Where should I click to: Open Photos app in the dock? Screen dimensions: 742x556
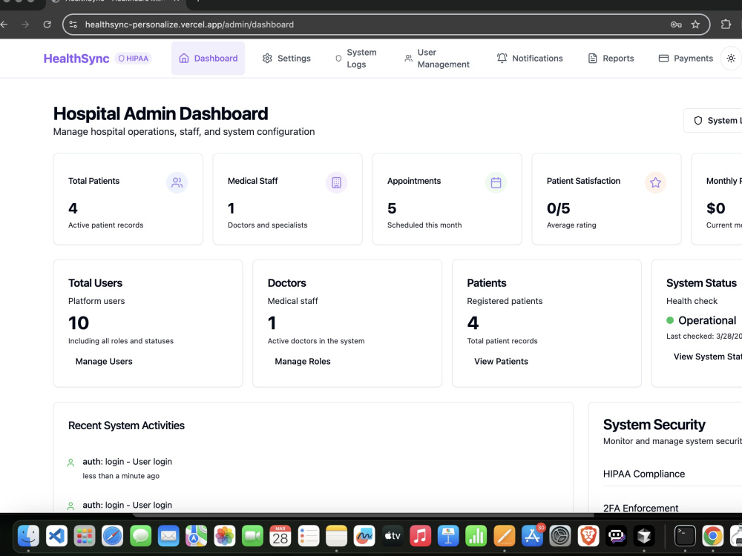coord(224,536)
